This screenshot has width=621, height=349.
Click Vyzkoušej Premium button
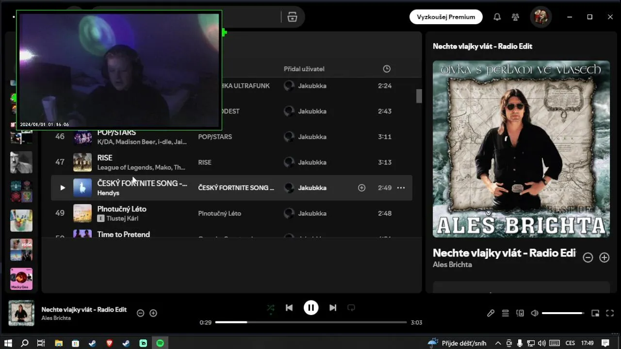446,17
